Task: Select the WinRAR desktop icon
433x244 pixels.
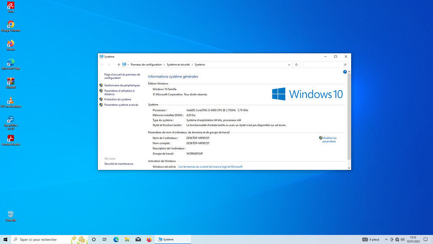Action: 10,83
